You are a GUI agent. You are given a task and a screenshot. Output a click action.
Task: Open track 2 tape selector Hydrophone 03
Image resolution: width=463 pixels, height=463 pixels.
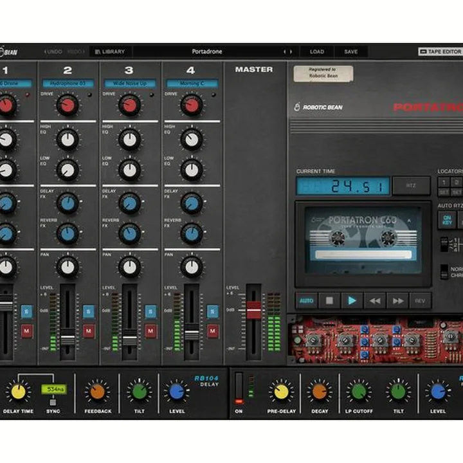coord(68,84)
